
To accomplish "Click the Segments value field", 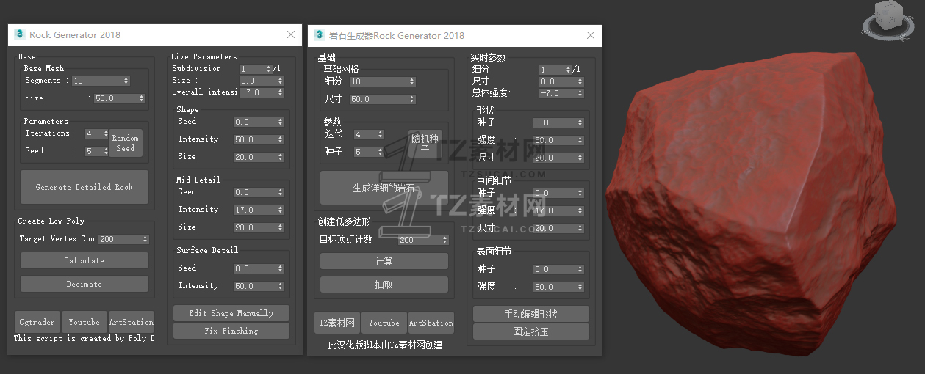I will coord(97,81).
